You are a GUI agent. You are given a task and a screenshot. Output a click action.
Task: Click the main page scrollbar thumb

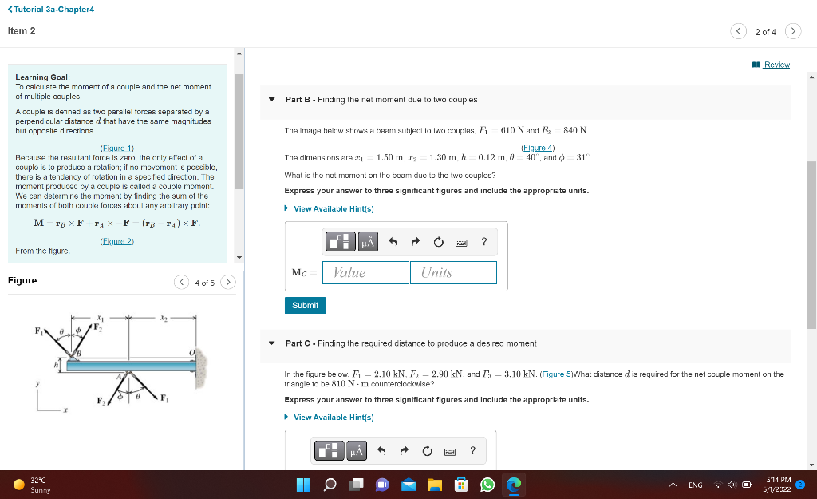[811, 245]
